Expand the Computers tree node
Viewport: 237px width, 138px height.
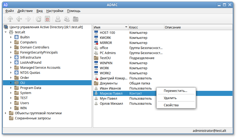pyautogui.click(x=11, y=42)
